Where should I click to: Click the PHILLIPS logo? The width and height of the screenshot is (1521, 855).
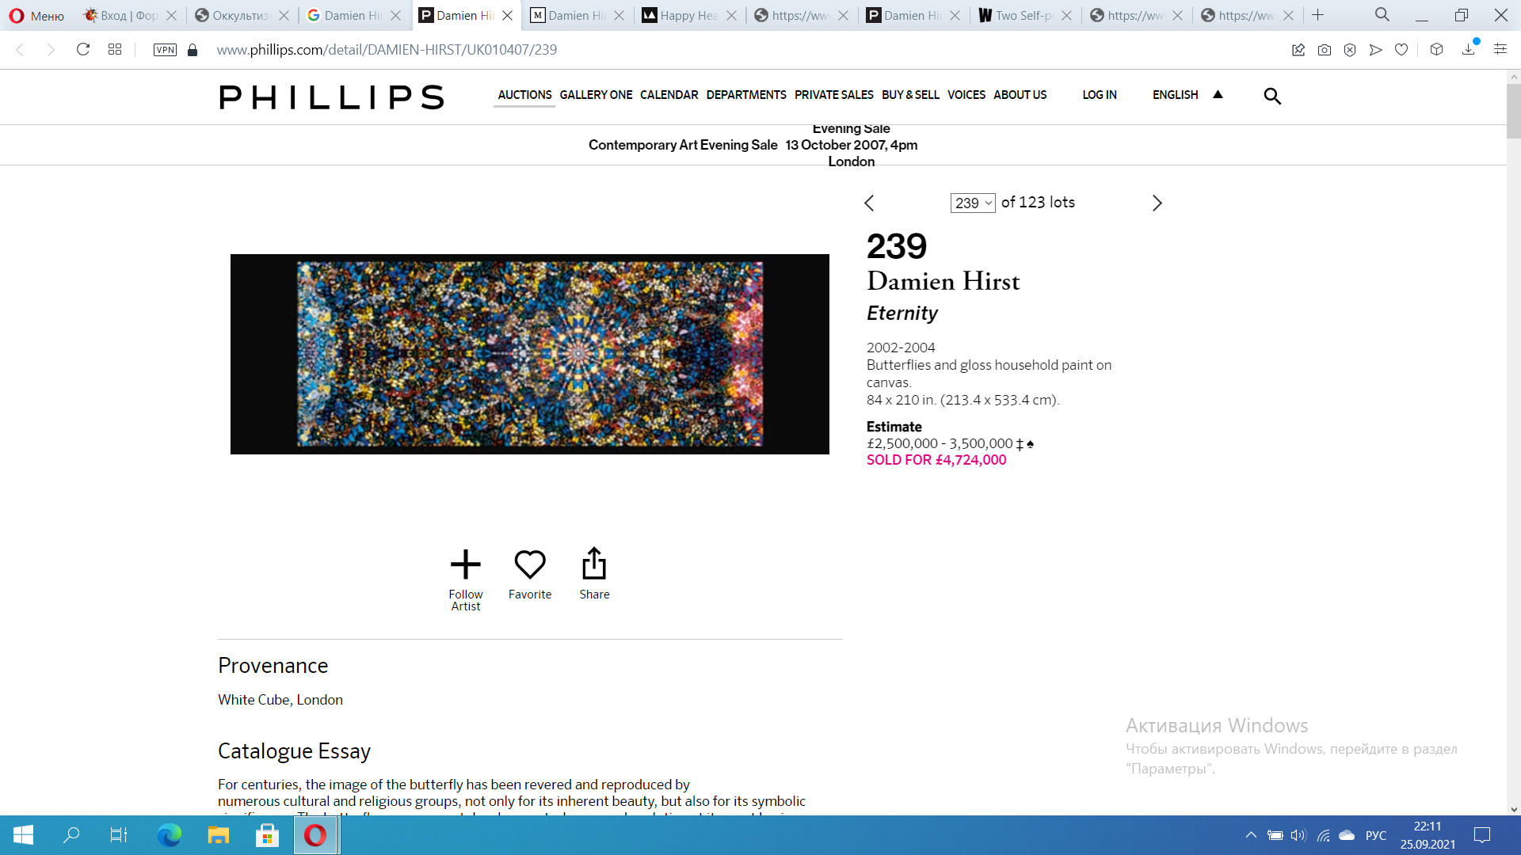[331, 97]
